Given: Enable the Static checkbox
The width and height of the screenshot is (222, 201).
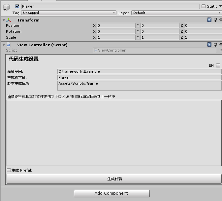Looking at the screenshot, I should tap(204, 6).
